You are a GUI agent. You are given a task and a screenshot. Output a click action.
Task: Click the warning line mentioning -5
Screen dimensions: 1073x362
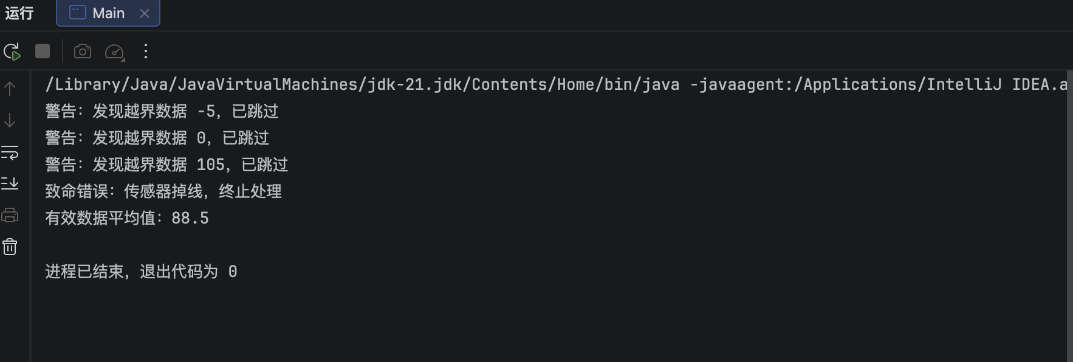[162, 111]
